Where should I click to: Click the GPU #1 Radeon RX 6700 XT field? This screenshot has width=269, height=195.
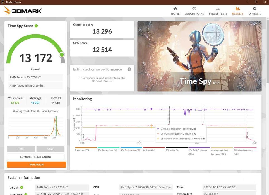pyautogui.click(x=62, y=187)
